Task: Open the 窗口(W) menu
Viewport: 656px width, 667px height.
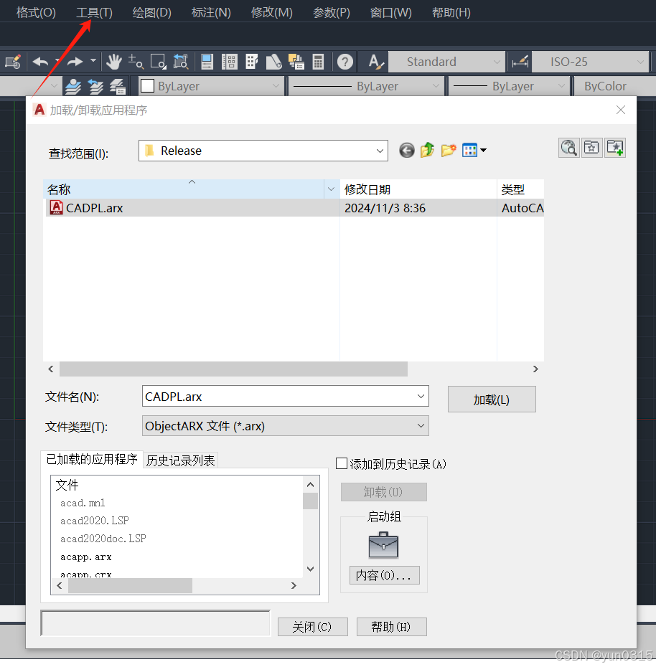Action: 390,12
